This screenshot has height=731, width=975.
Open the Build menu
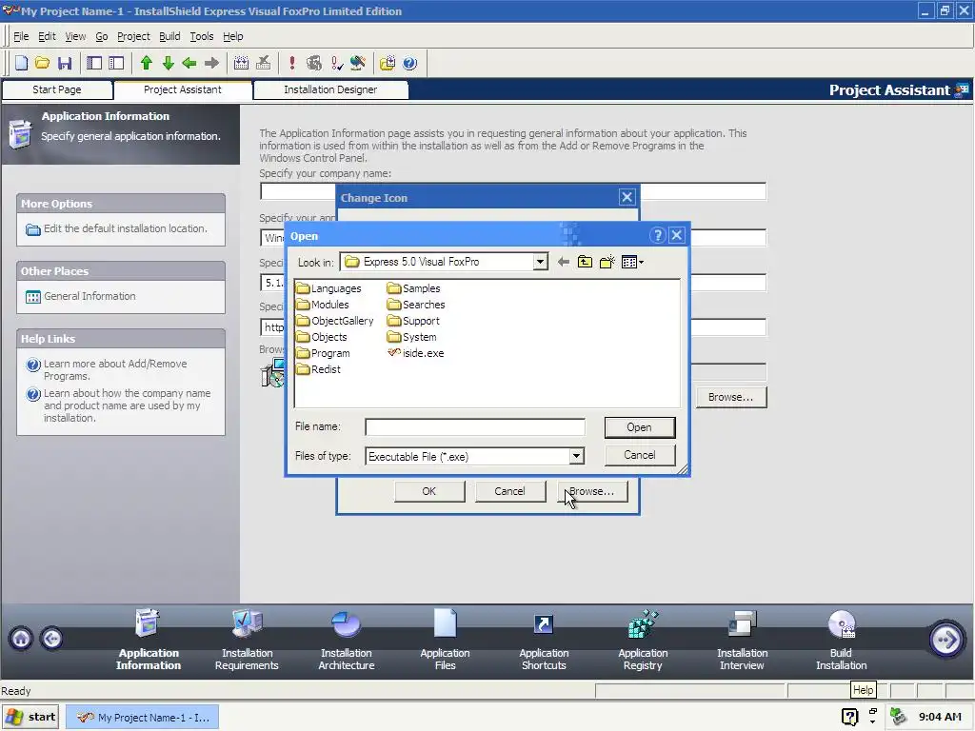pyautogui.click(x=169, y=36)
